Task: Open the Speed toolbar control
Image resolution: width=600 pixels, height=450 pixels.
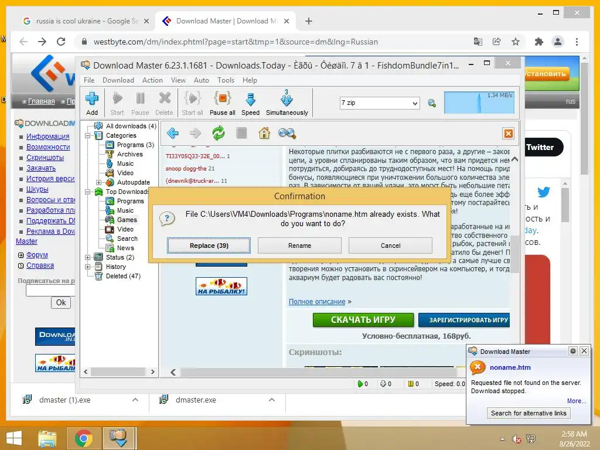Action: point(250,103)
